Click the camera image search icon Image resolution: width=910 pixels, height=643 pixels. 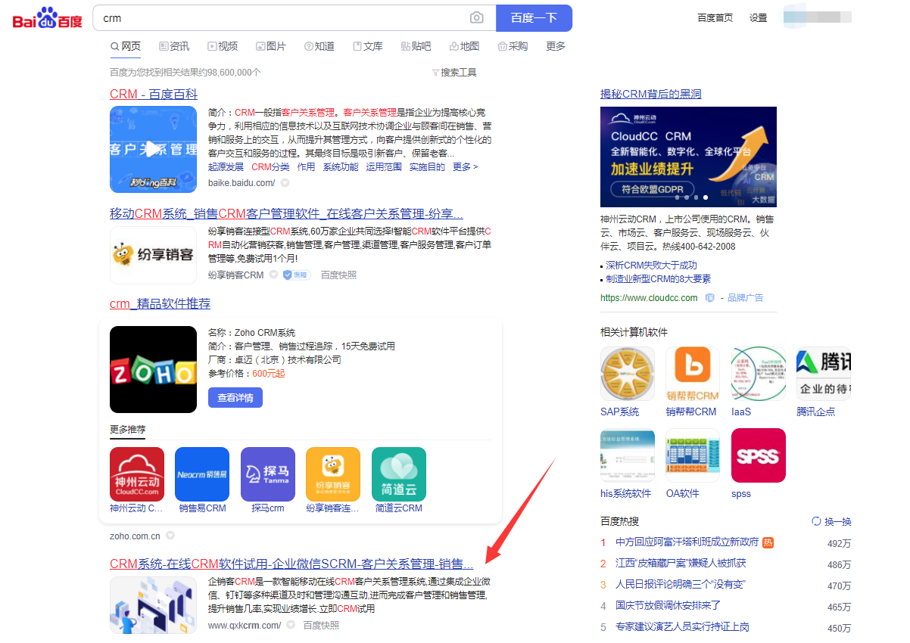476,18
